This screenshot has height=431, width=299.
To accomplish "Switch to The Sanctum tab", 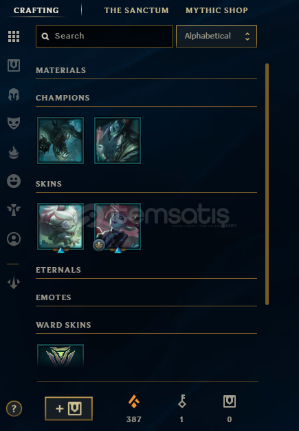I will [136, 10].
